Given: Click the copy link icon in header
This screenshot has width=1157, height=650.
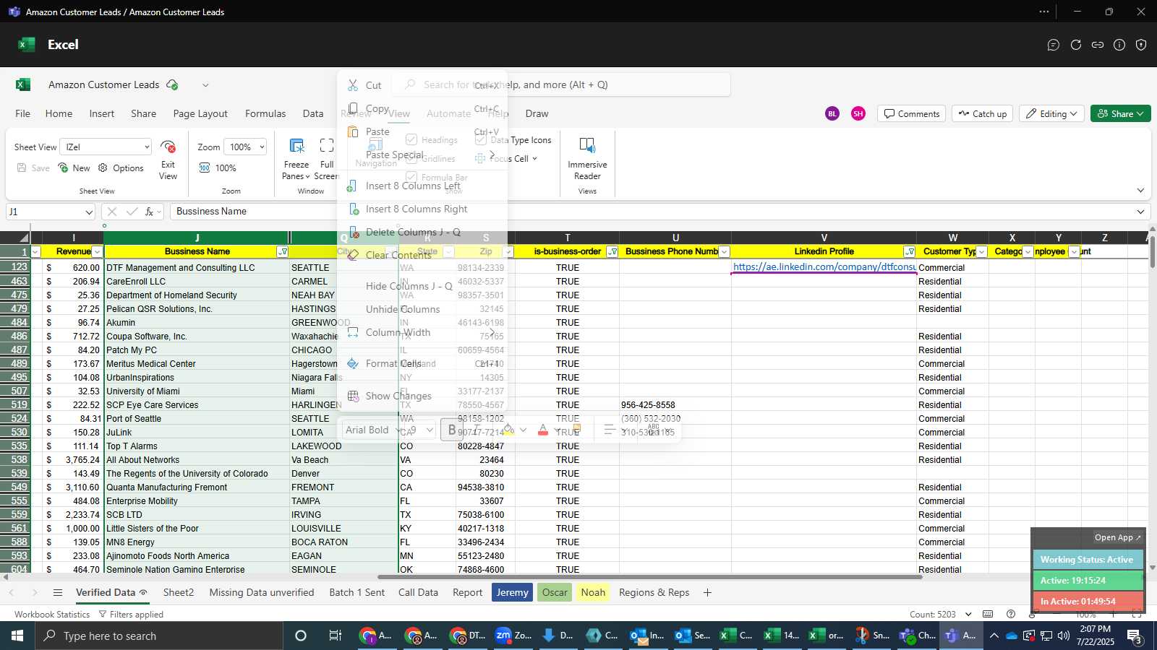Looking at the screenshot, I should [1098, 45].
